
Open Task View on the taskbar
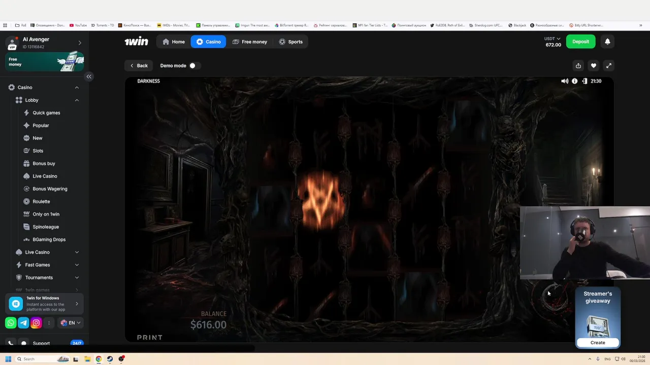[76, 359]
